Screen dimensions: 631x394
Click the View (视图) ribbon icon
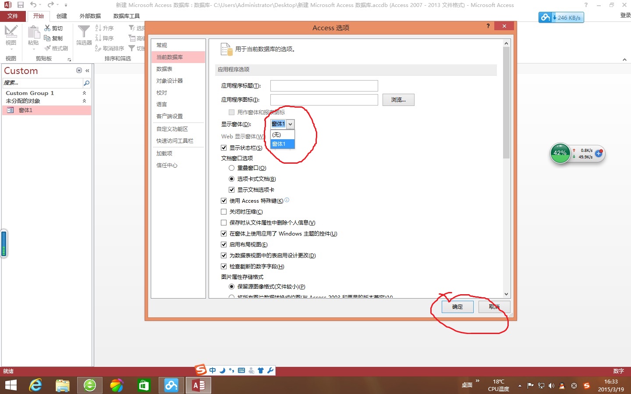pos(11,32)
